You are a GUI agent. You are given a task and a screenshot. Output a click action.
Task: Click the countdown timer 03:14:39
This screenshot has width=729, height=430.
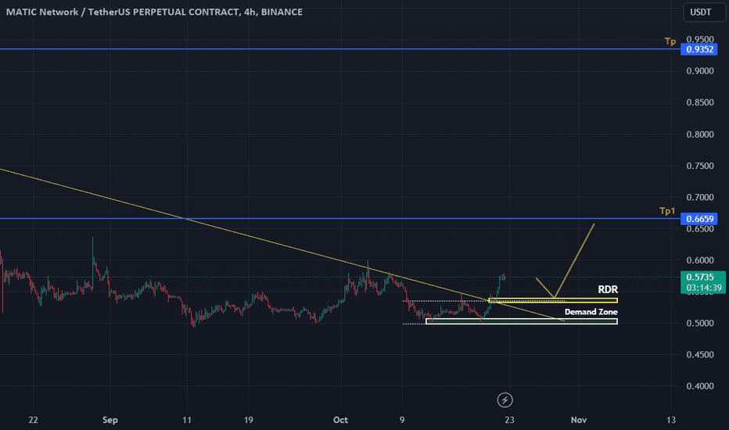704,288
